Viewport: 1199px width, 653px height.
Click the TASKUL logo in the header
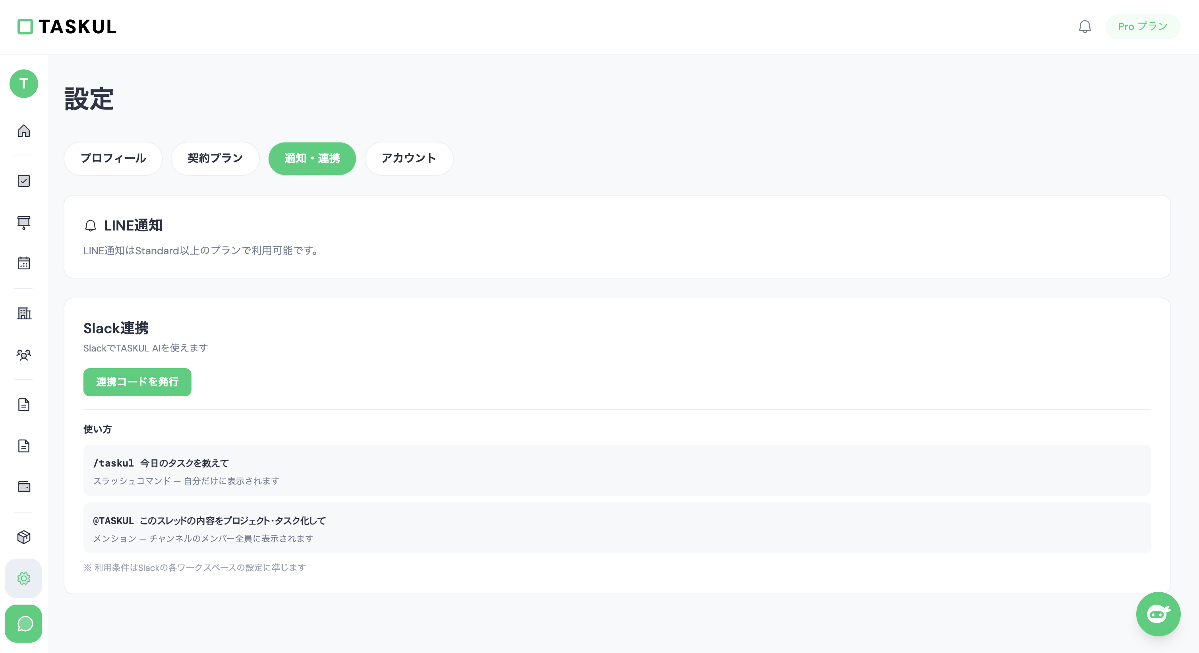click(67, 27)
